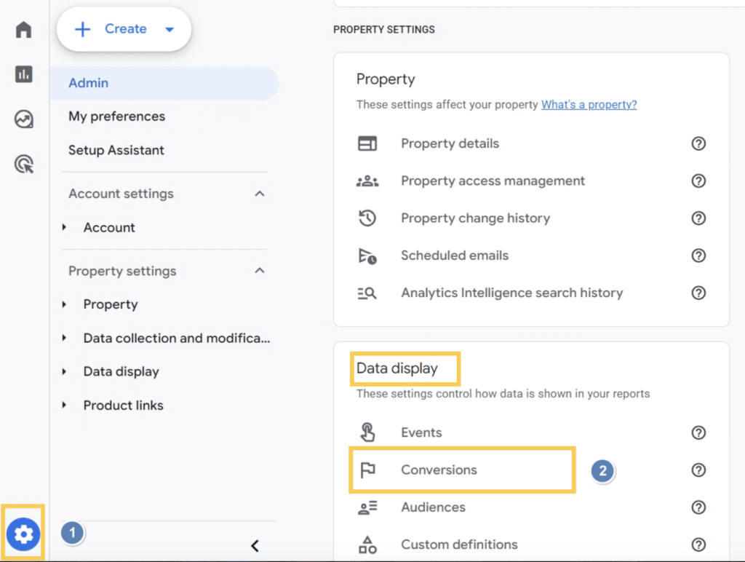Open the Explore trend icon

[x=23, y=119]
